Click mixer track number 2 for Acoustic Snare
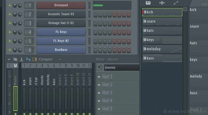This screenshot has width=208, height=115. click(x=29, y=14)
